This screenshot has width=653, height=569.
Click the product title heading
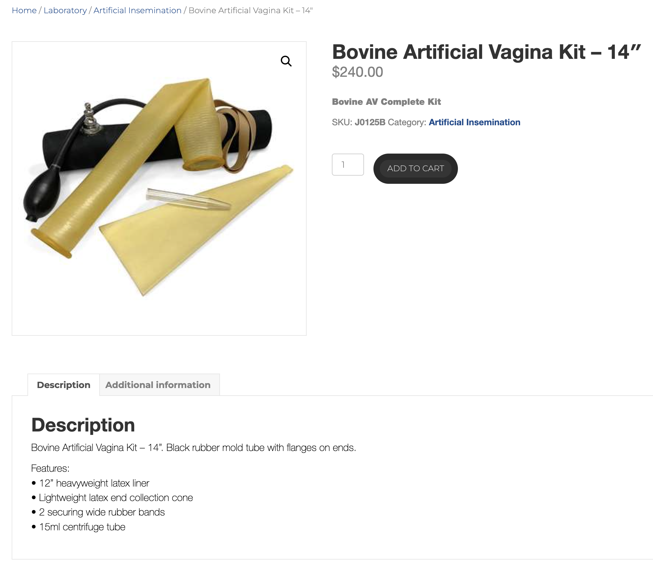coord(486,52)
